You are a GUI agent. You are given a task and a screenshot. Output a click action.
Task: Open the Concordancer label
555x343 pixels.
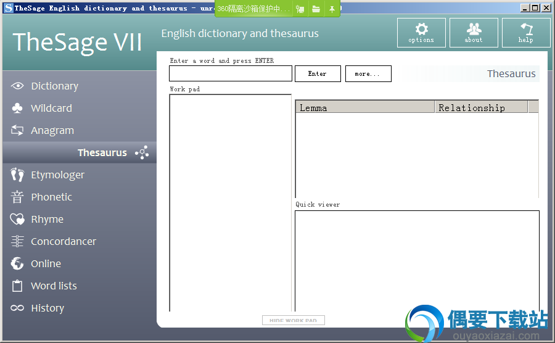(64, 241)
